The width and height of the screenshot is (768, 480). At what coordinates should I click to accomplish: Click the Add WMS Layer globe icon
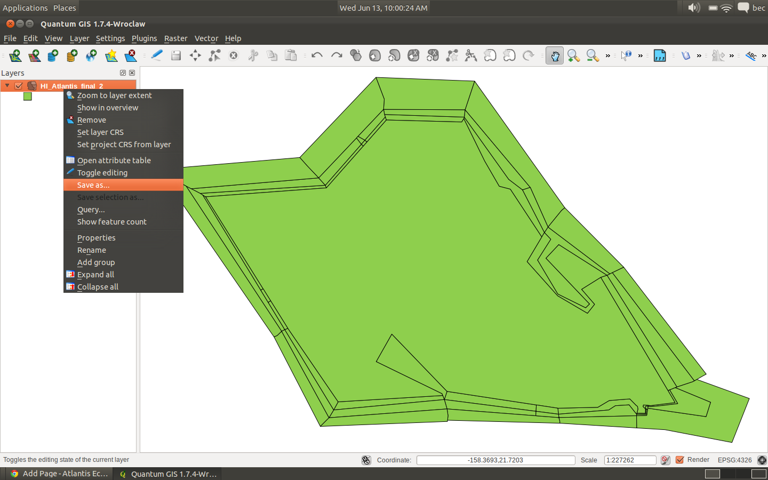(x=91, y=55)
